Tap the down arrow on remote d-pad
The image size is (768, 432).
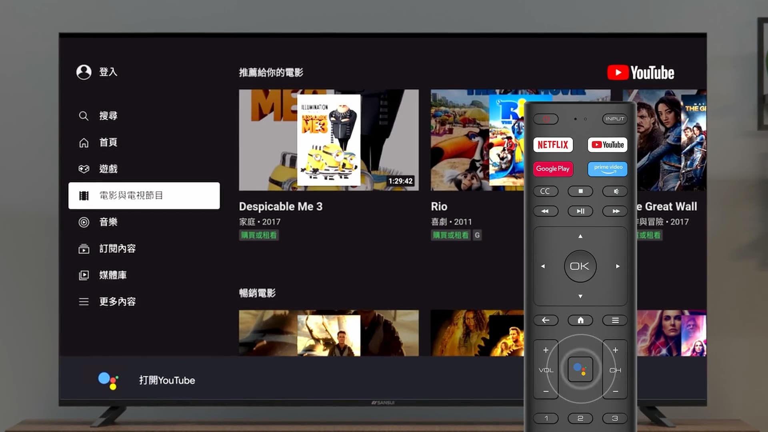[580, 296]
